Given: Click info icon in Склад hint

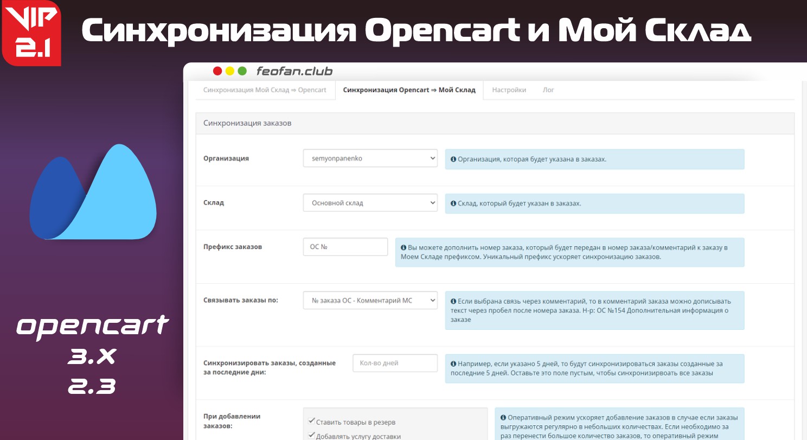Looking at the screenshot, I should (453, 203).
